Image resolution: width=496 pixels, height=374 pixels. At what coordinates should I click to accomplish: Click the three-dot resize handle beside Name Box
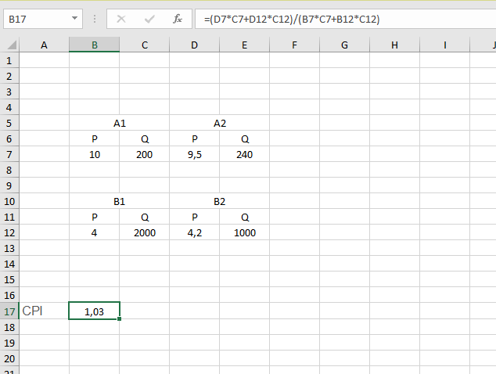95,19
